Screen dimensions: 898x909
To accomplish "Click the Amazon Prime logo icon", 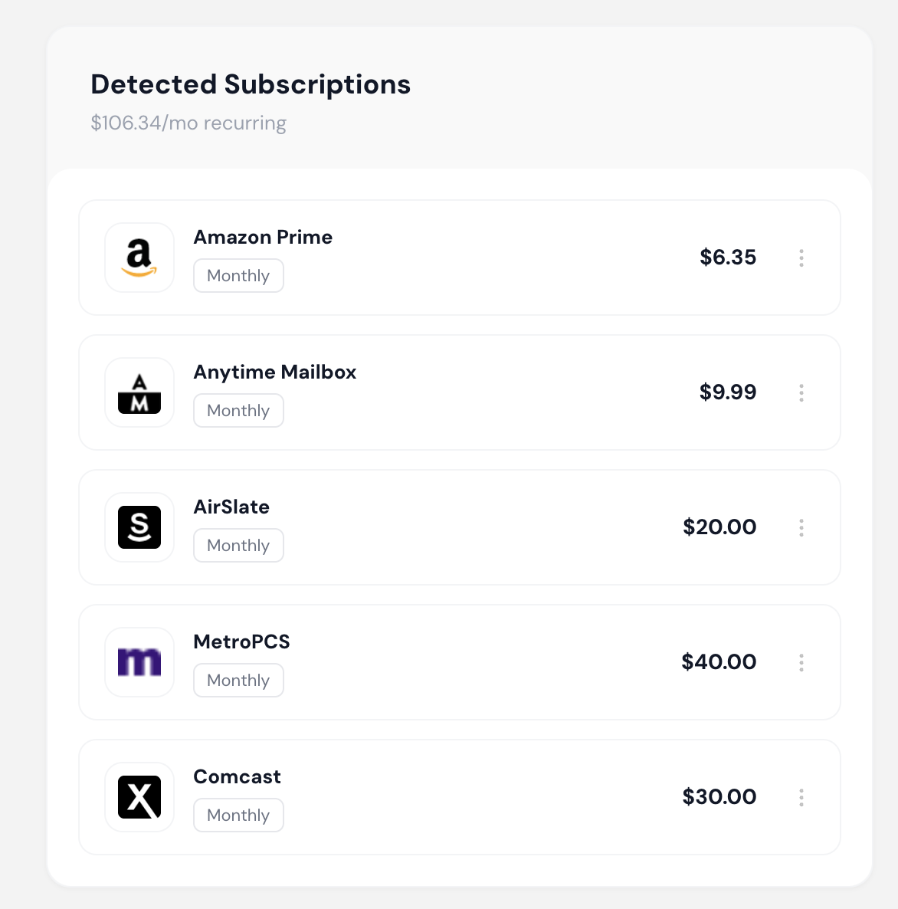I will coord(139,258).
